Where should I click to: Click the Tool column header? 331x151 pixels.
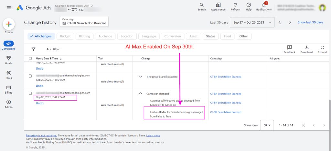(101, 58)
